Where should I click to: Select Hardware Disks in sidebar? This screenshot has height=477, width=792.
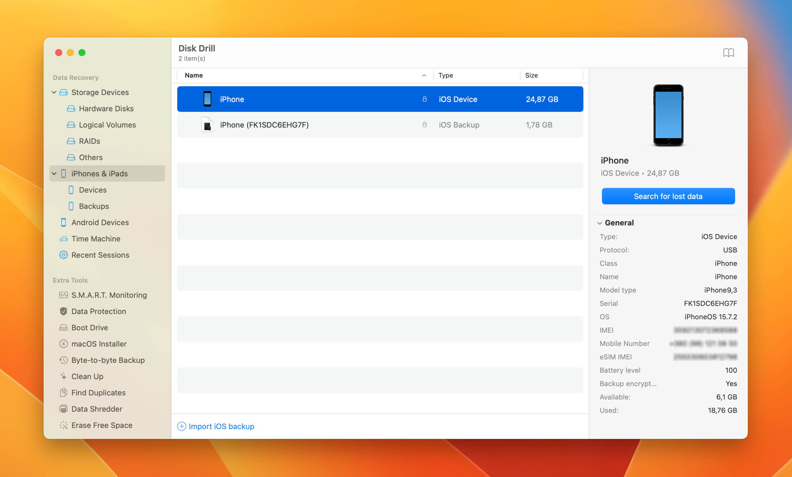tap(107, 108)
